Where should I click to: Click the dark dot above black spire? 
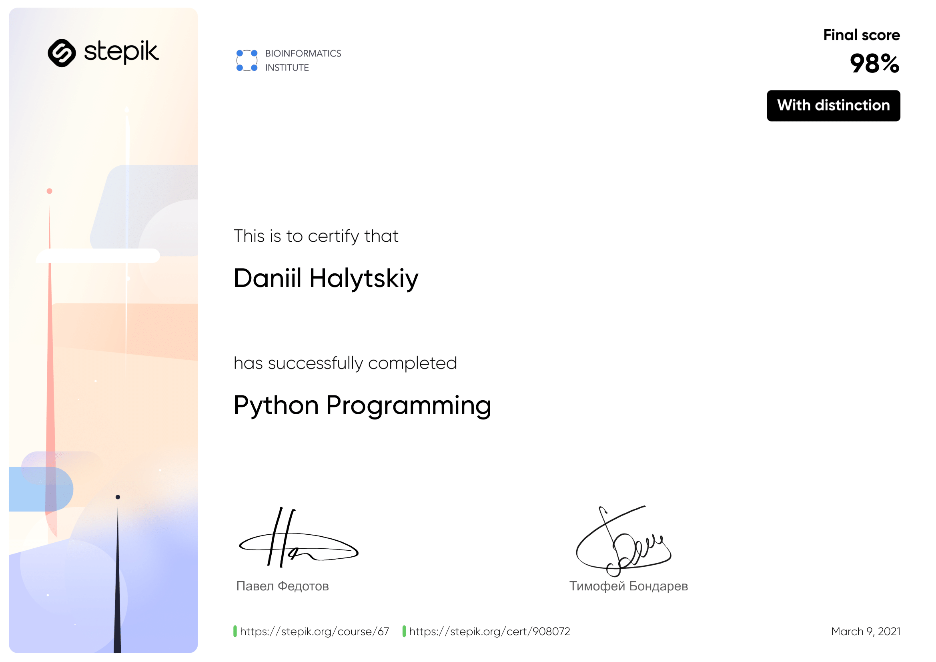(118, 497)
